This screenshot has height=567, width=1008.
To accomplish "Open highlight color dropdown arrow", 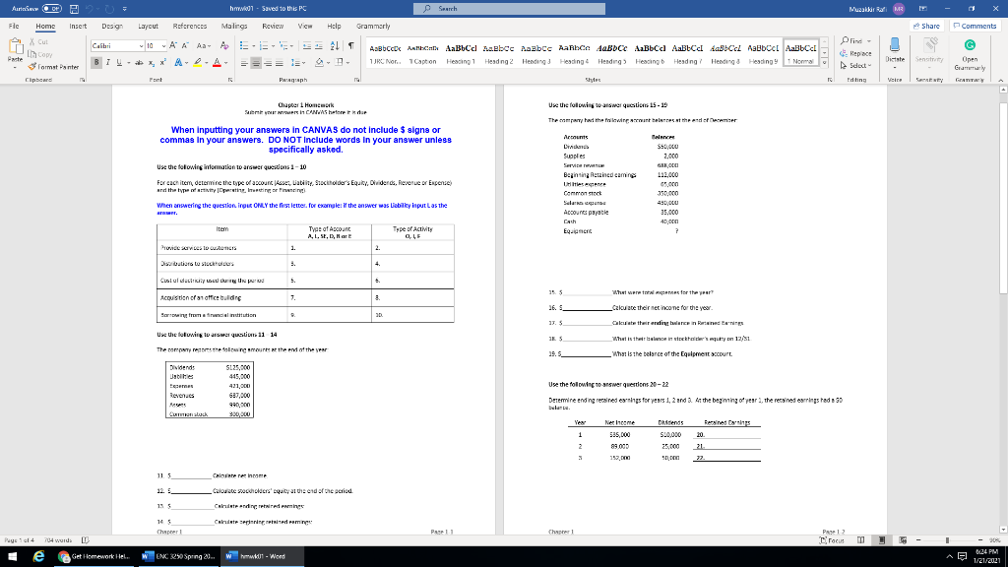I will click(x=206, y=62).
